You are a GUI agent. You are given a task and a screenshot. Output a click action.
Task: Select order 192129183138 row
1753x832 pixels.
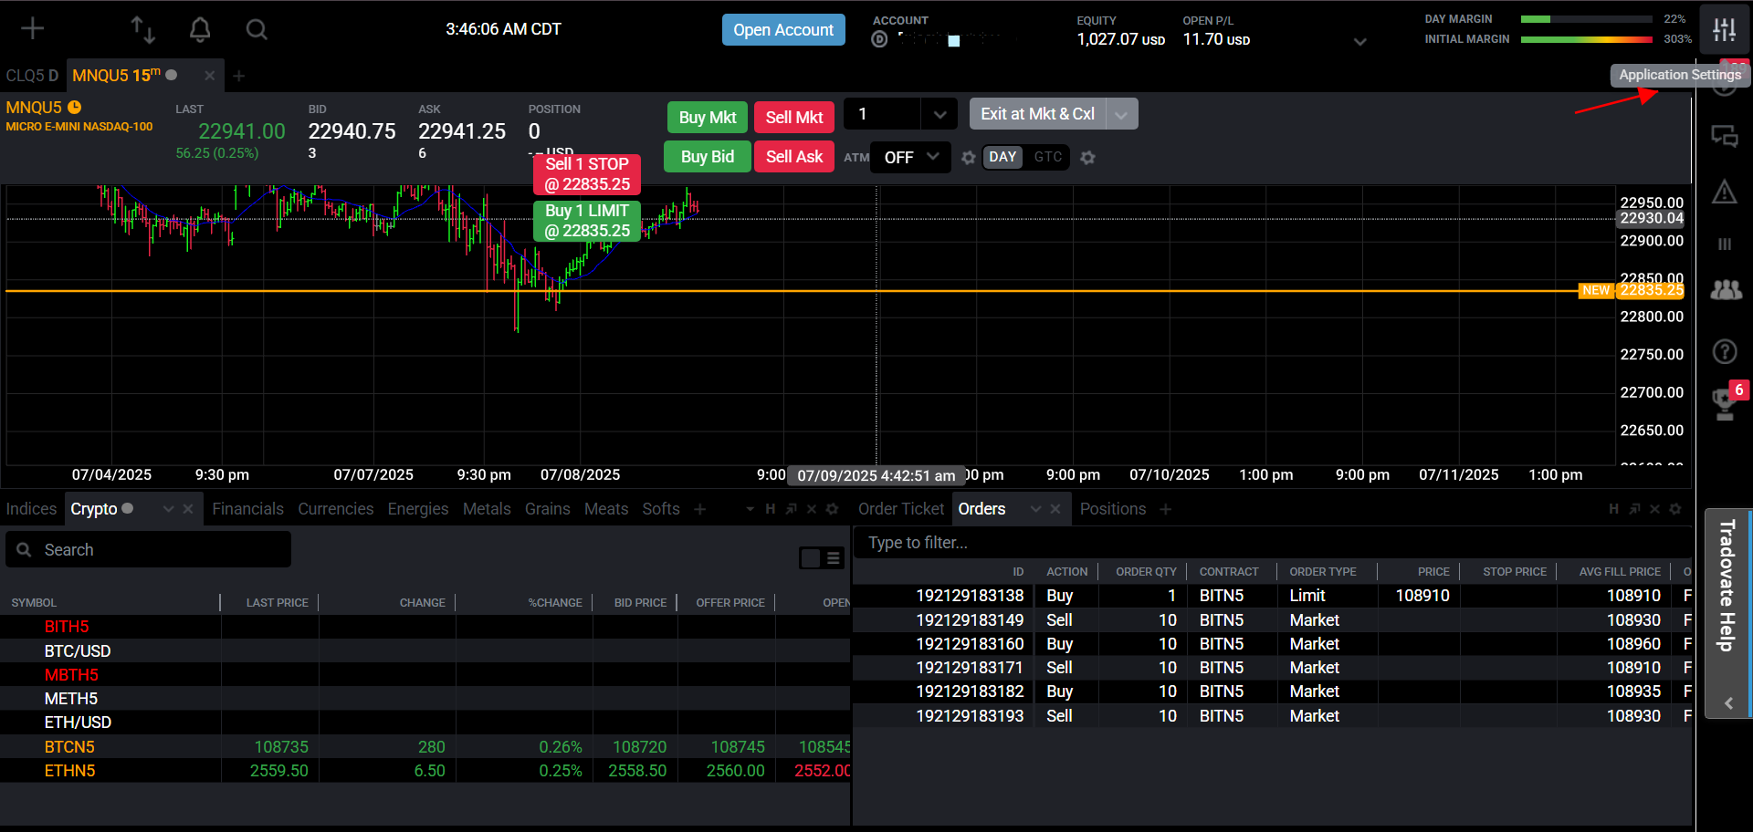[1273, 596]
